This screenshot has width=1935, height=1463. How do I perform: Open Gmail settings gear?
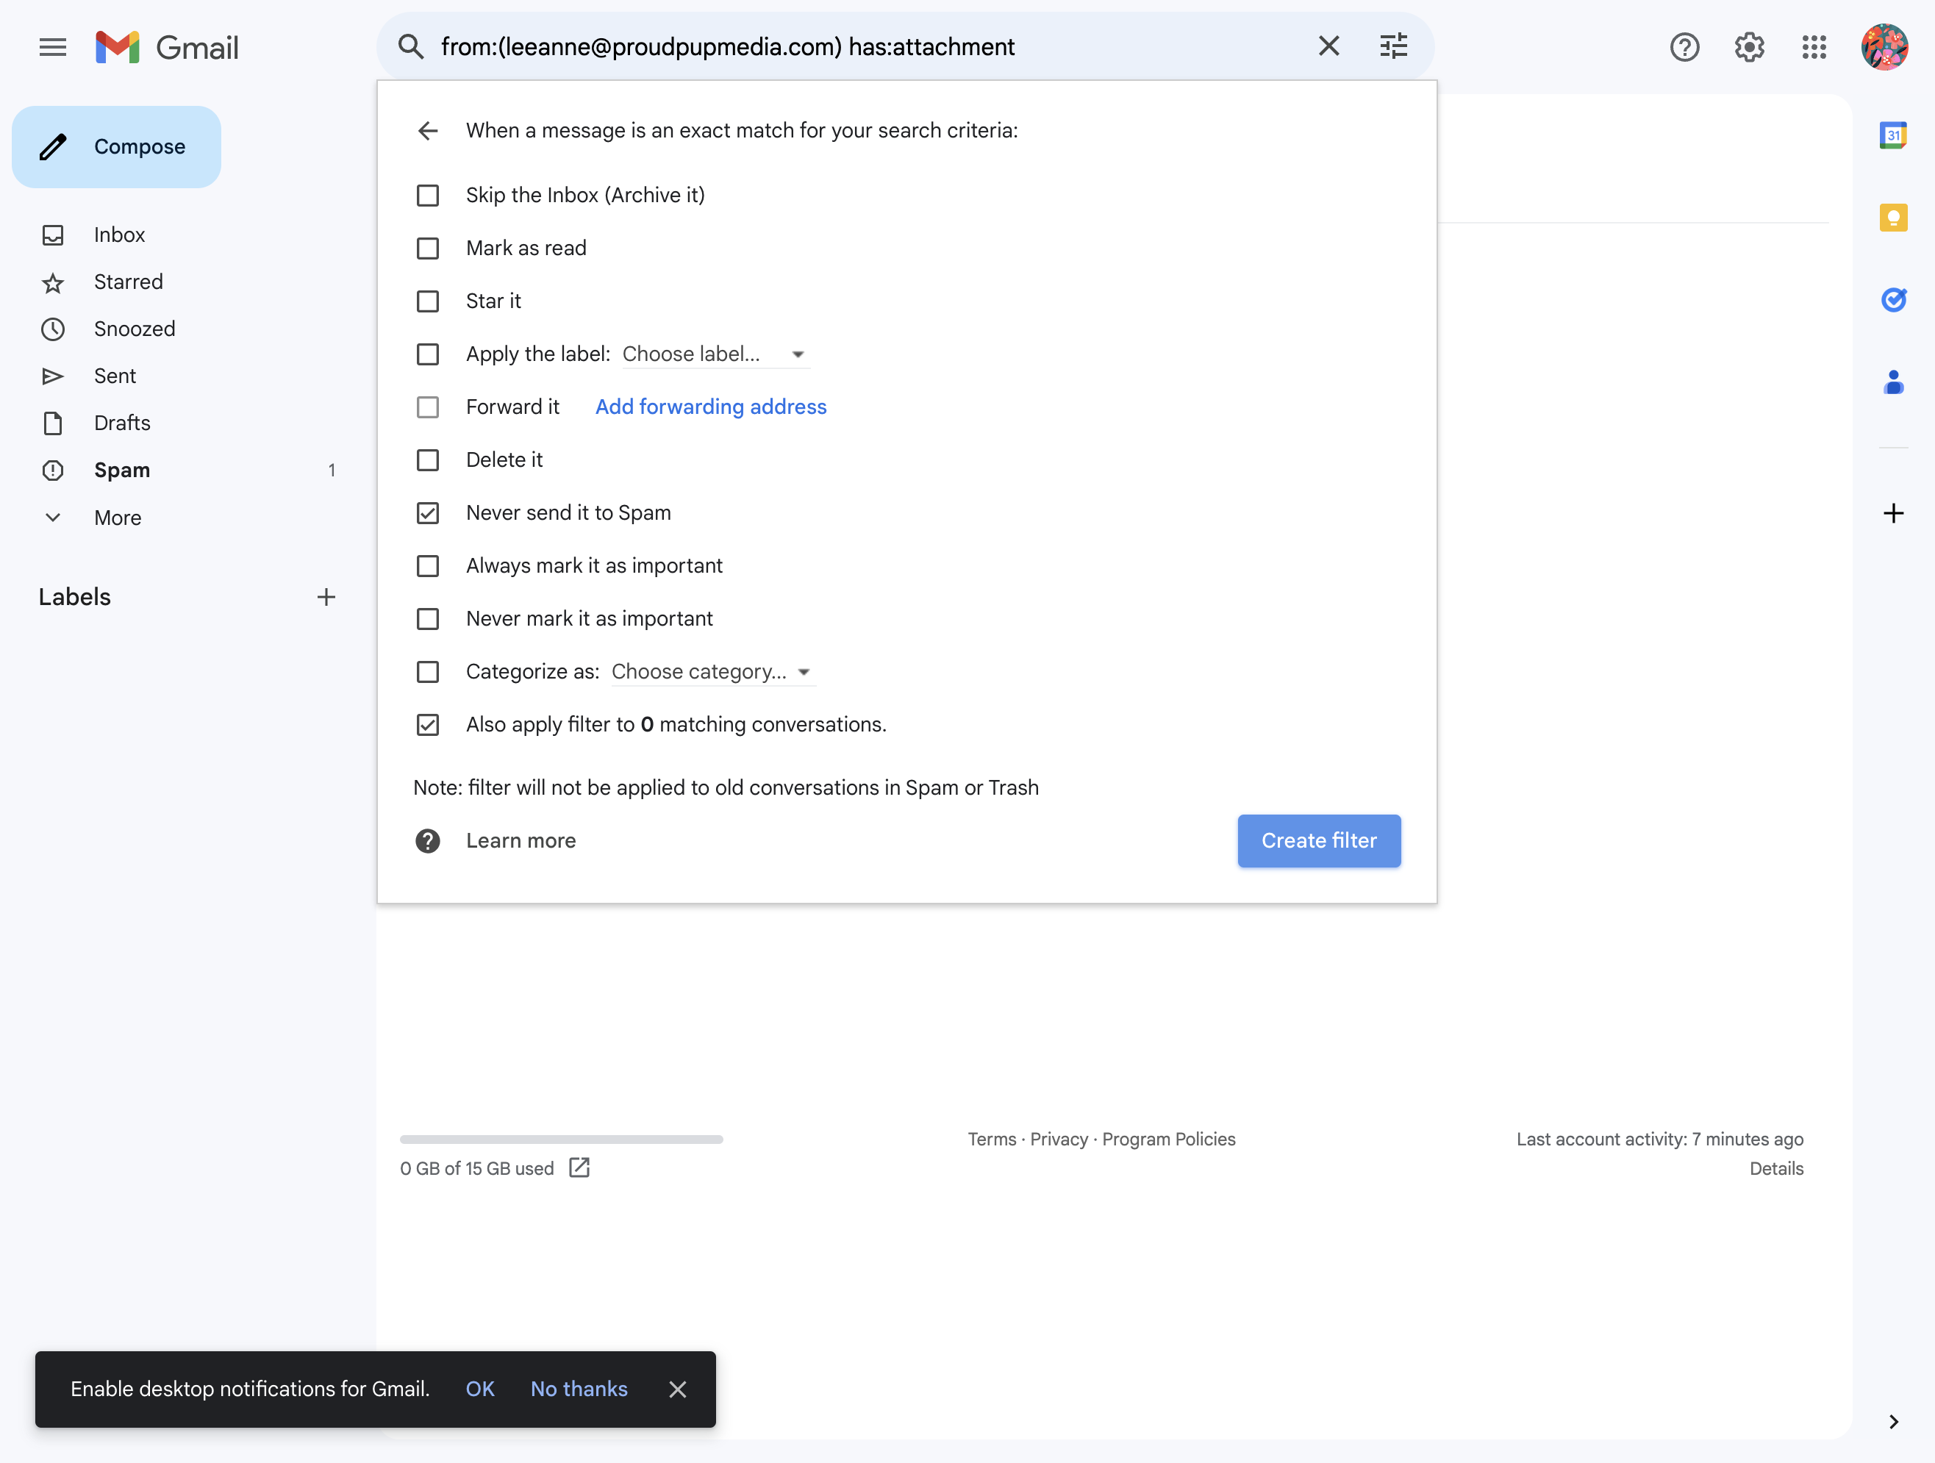click(x=1750, y=47)
